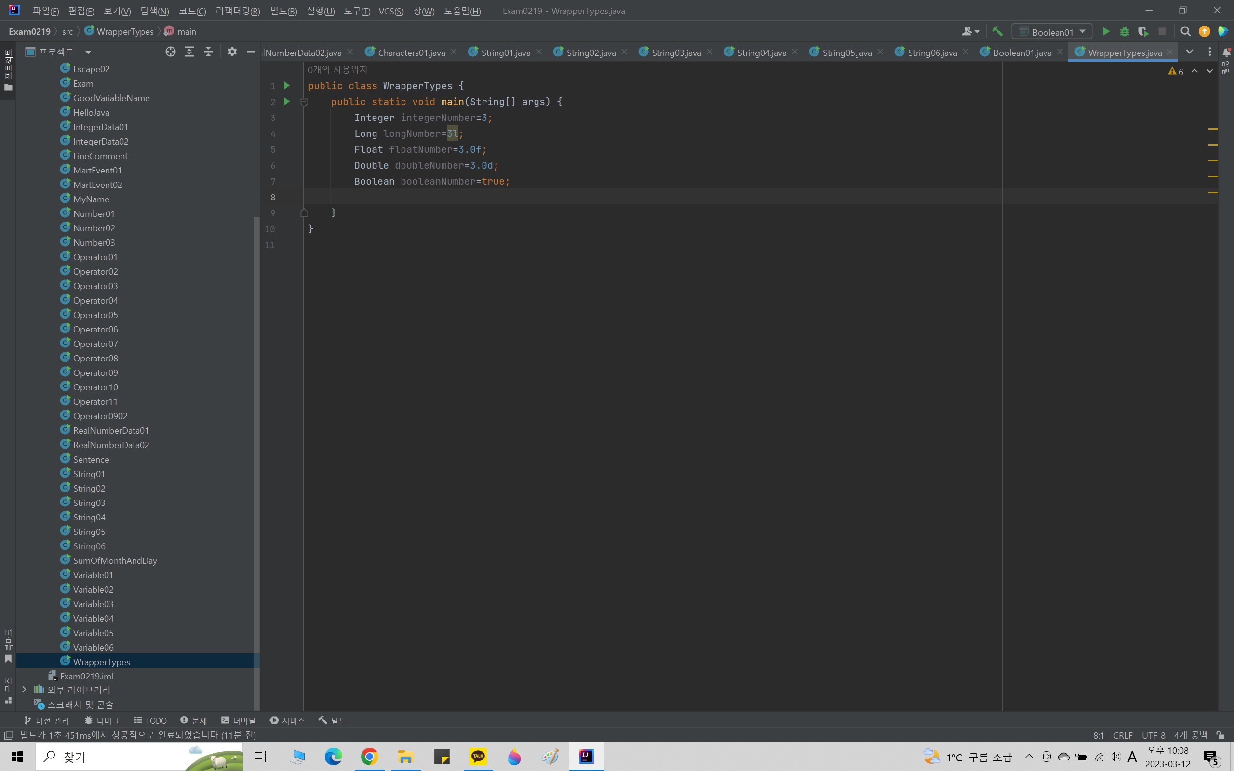Collapse all in project panel
Screen dimensions: 1234x771
click(x=208, y=52)
